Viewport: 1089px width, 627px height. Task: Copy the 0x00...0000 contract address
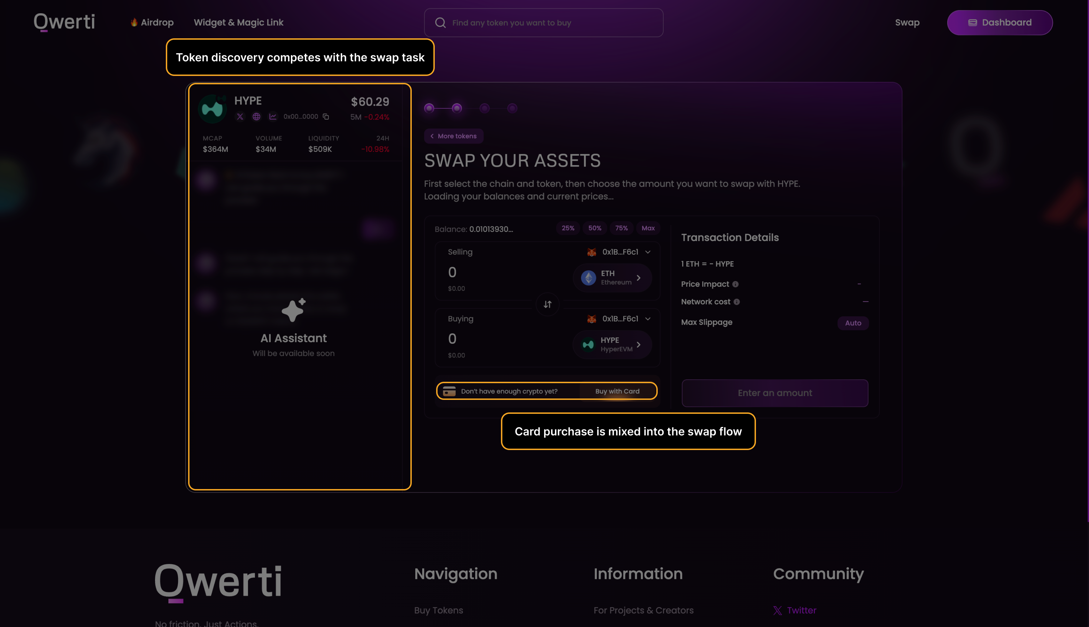coord(326,117)
